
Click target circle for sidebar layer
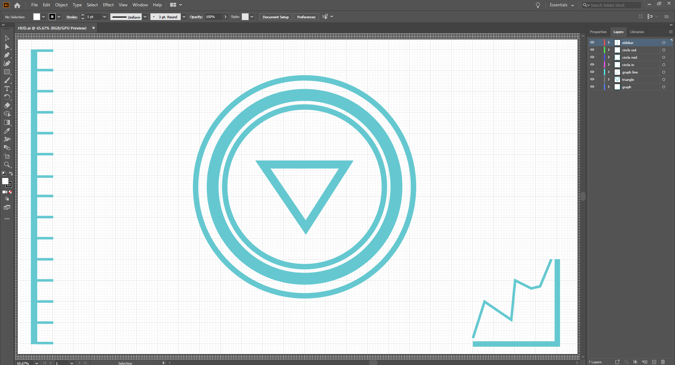tap(664, 43)
